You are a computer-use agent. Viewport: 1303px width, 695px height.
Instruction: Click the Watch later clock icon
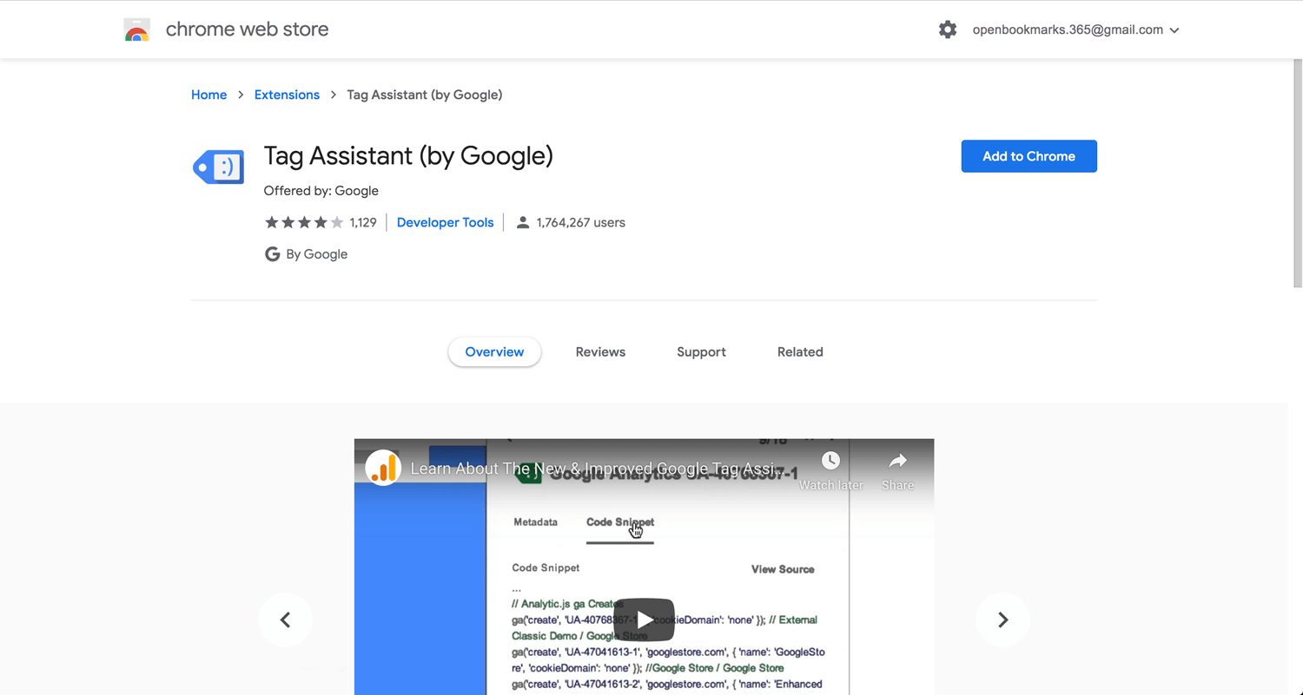[830, 461]
